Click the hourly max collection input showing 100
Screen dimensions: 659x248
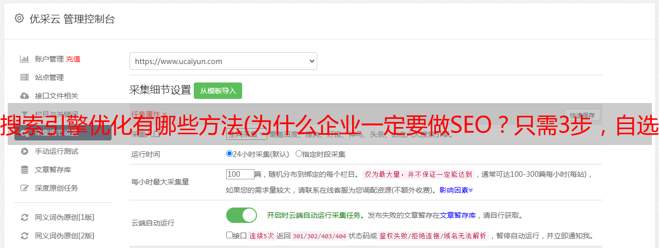(240, 174)
